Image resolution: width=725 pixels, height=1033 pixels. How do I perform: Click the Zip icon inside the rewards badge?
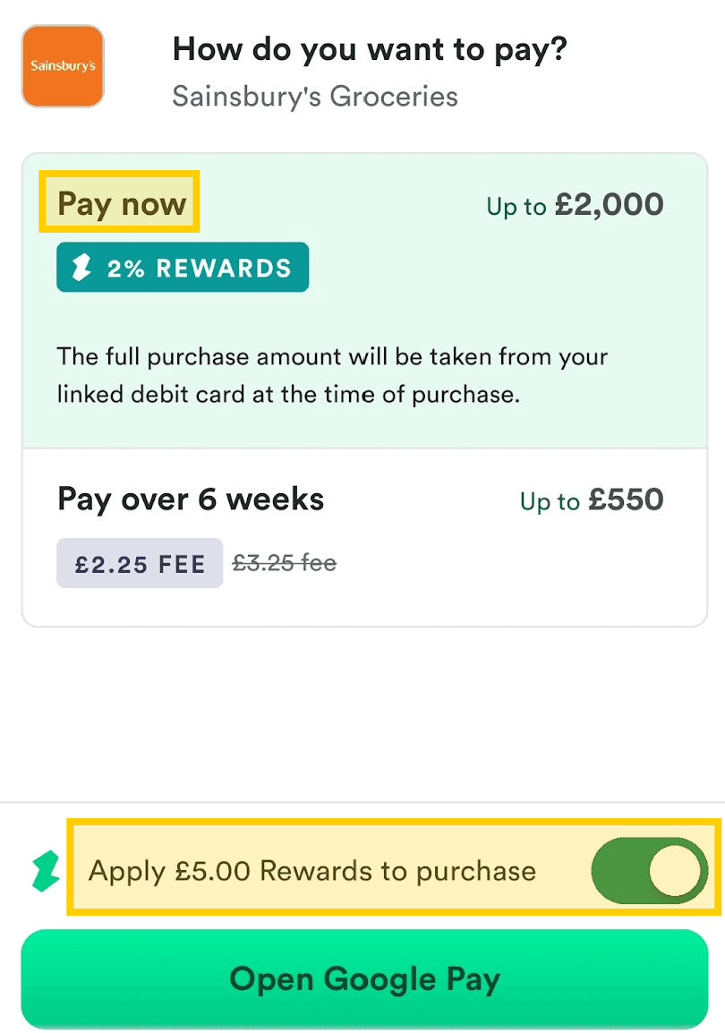point(82,268)
